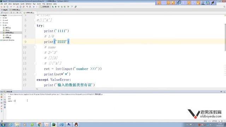This screenshot has width=226, height=127.
Task: Click the Project panel settings gear icon
Action: click(17, 13)
